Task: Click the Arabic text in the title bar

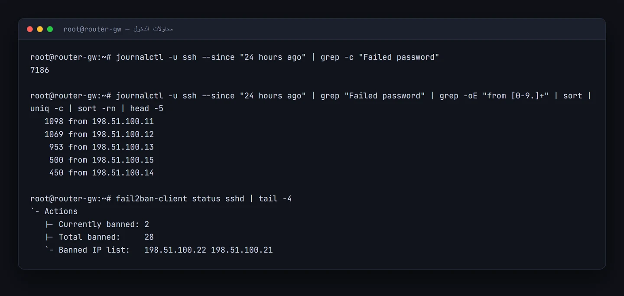Action: tap(153, 29)
